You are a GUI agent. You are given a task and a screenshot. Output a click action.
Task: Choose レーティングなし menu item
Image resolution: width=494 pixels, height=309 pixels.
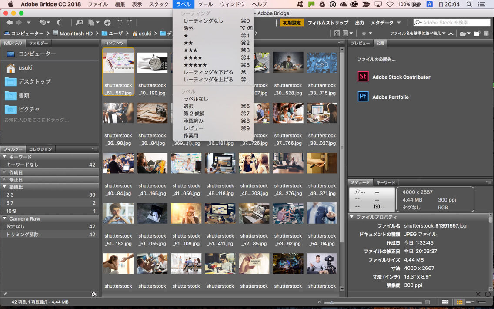coord(213,21)
